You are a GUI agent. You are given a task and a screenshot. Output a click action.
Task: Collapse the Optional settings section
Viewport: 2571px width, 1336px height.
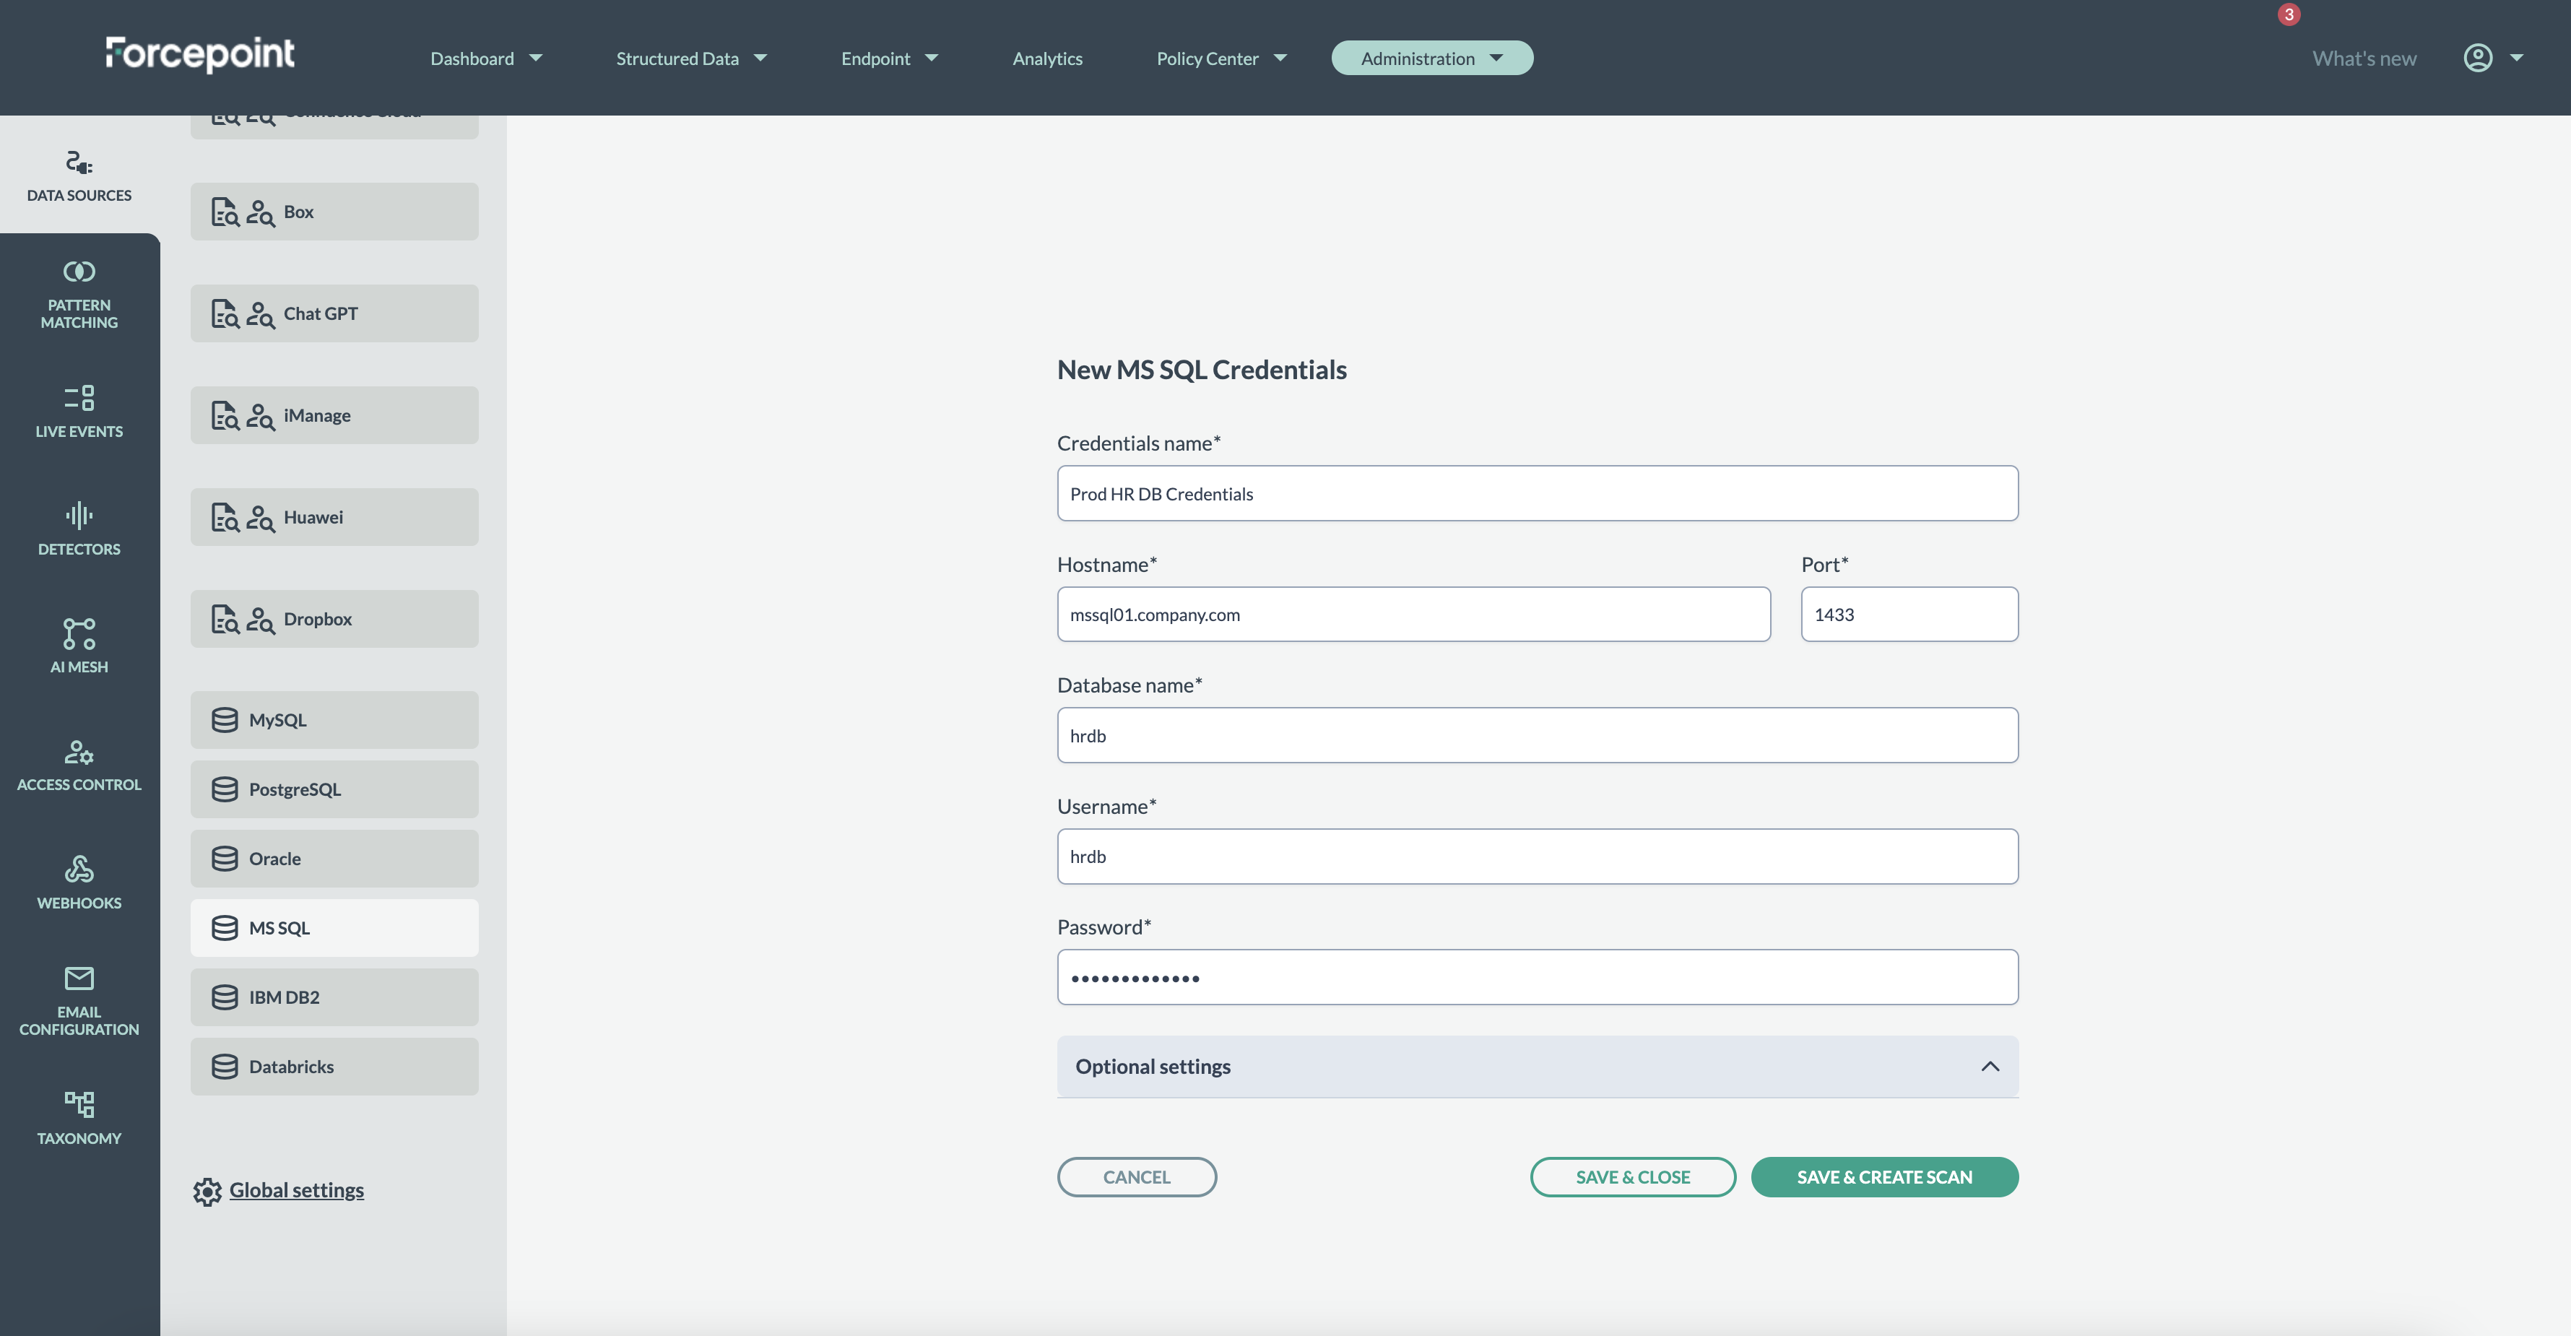pos(1989,1067)
